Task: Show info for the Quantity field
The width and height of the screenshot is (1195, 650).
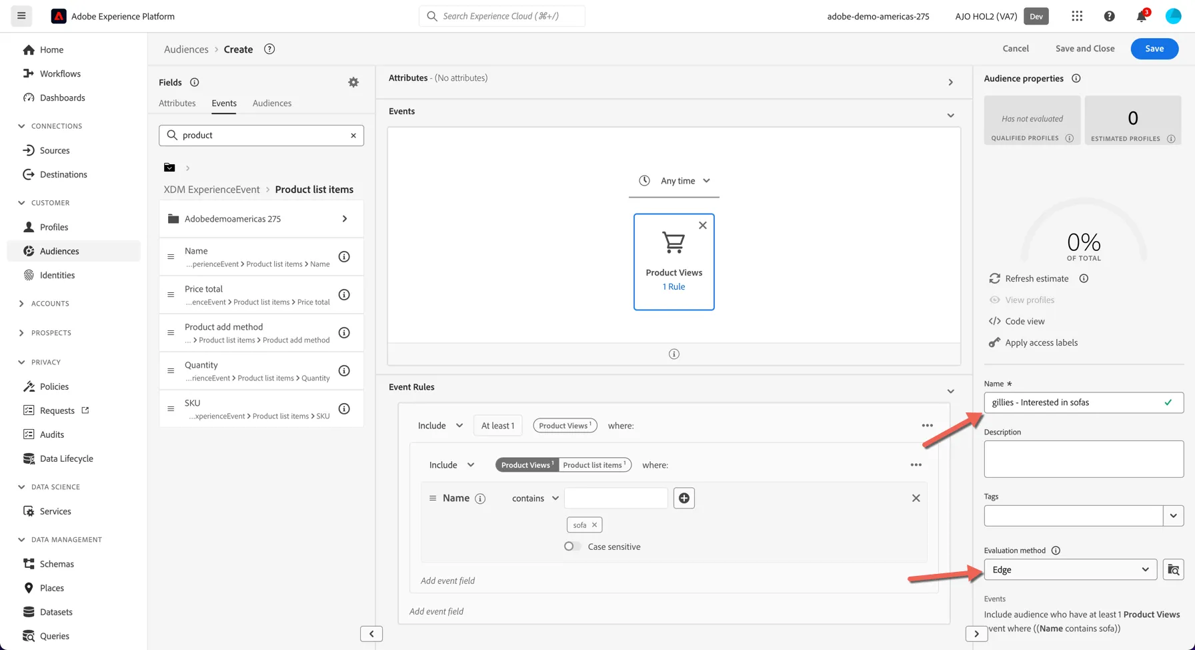Action: coord(344,371)
